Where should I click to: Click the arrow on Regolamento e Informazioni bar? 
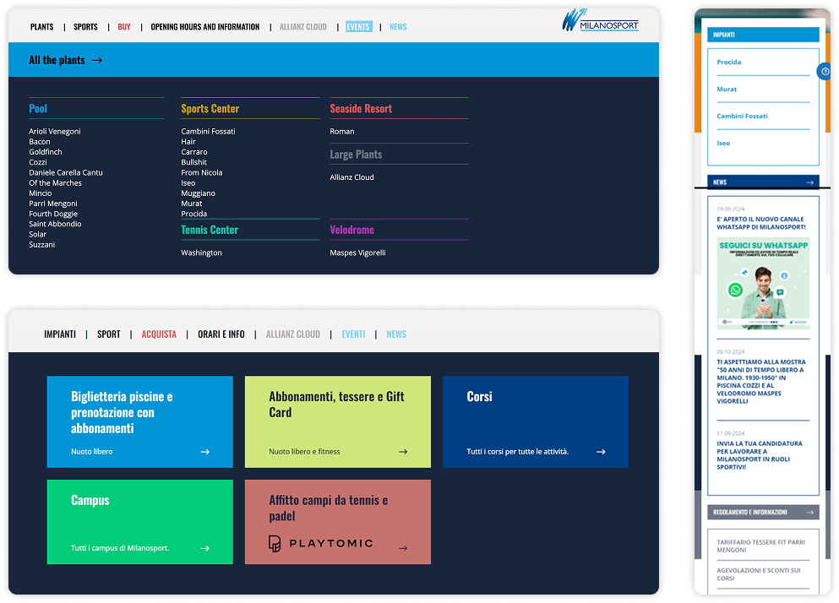click(x=809, y=512)
